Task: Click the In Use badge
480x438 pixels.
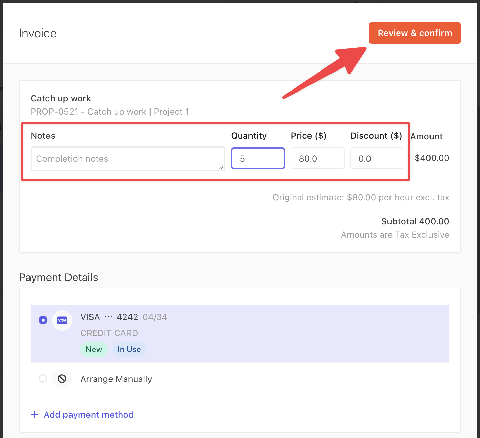Action: (x=129, y=350)
